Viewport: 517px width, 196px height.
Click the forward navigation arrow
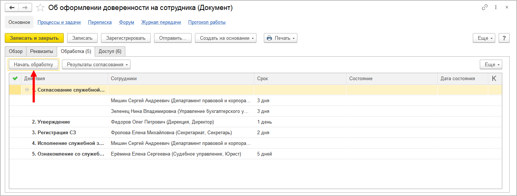25,8
